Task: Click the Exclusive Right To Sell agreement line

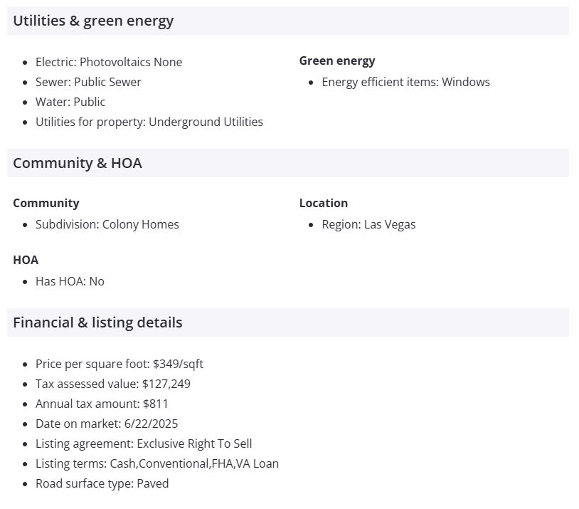Action: pyautogui.click(x=144, y=444)
